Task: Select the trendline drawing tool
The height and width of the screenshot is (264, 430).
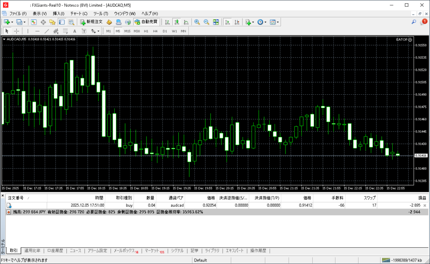Action: [47, 31]
